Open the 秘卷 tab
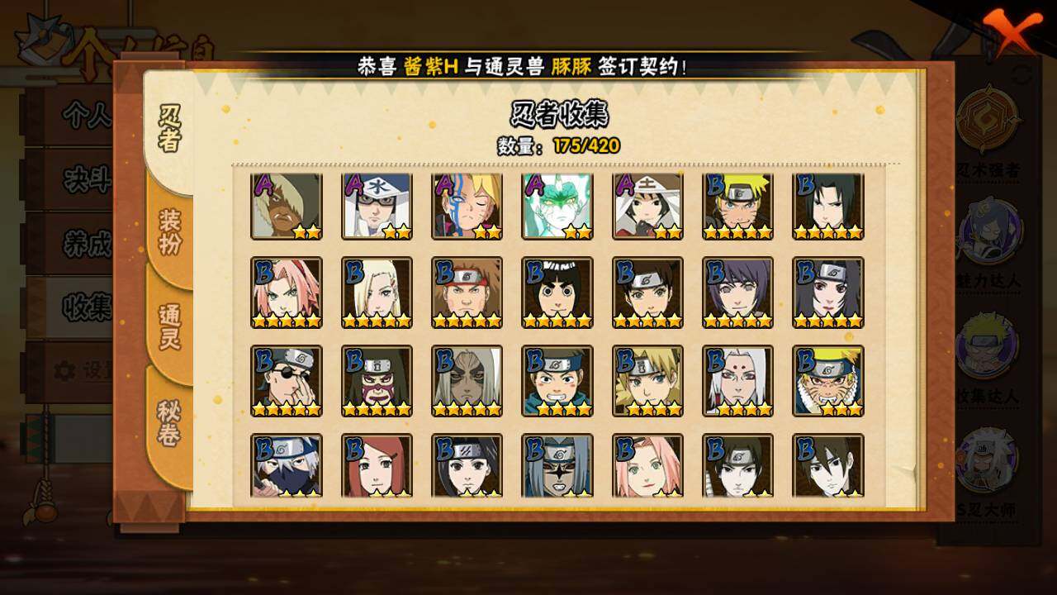The width and height of the screenshot is (1057, 595). coord(169,422)
